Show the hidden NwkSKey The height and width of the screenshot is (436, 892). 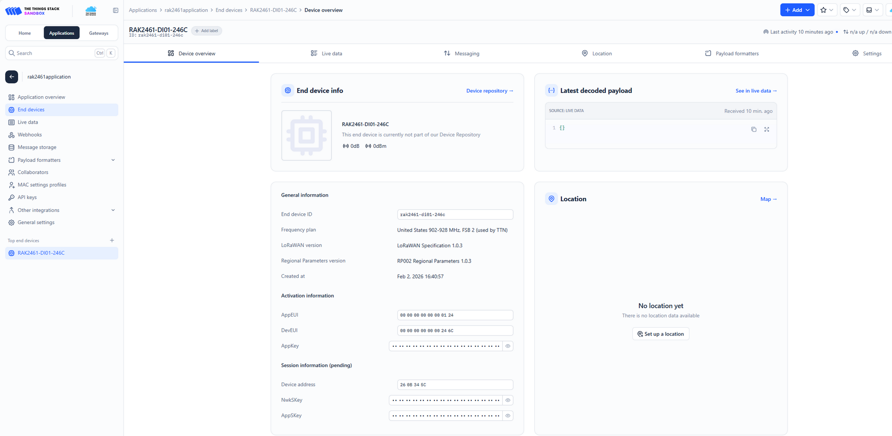(x=508, y=400)
